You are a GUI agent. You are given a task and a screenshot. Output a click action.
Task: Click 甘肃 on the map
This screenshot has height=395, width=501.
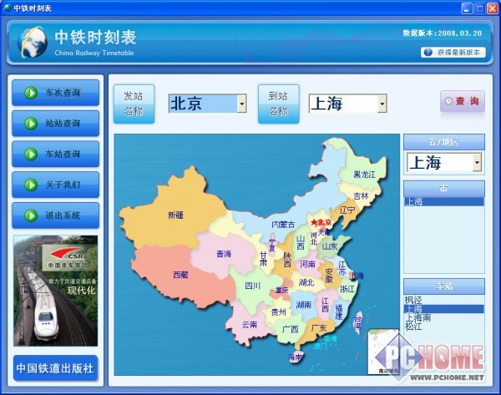coord(263,258)
